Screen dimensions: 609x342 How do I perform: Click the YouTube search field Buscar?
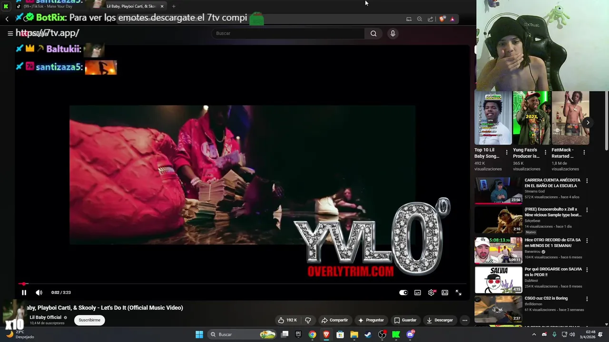(x=288, y=33)
